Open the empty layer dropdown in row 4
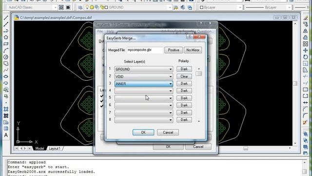Viewport: 312px width, 176px height. pos(144,91)
